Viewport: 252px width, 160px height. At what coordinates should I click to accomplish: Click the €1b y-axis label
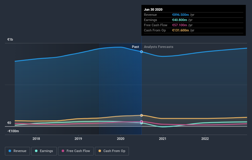click(10, 39)
